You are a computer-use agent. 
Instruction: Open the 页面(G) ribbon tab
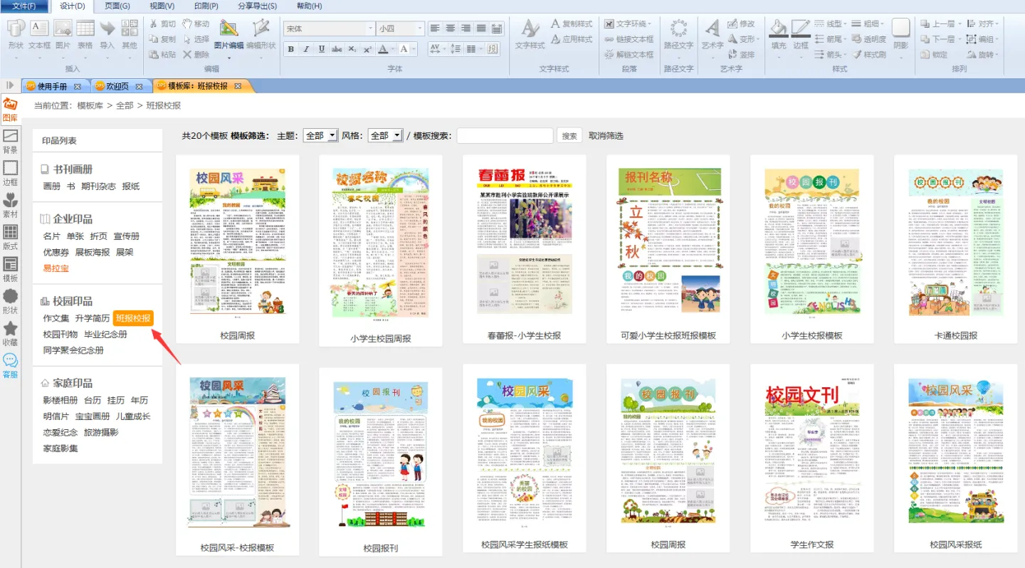click(x=117, y=6)
